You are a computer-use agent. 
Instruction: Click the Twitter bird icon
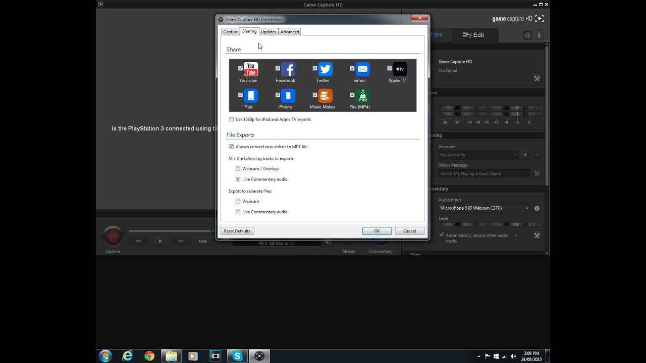tap(326, 69)
